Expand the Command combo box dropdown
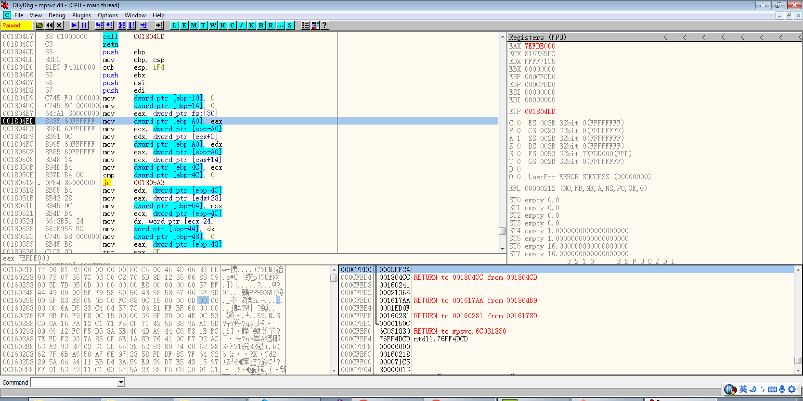The width and height of the screenshot is (803, 401). 121,382
